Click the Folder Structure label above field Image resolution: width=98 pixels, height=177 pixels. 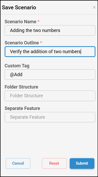coord(21,87)
